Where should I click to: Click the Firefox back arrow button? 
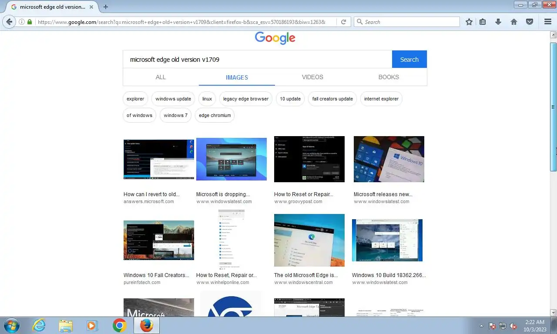tap(9, 22)
